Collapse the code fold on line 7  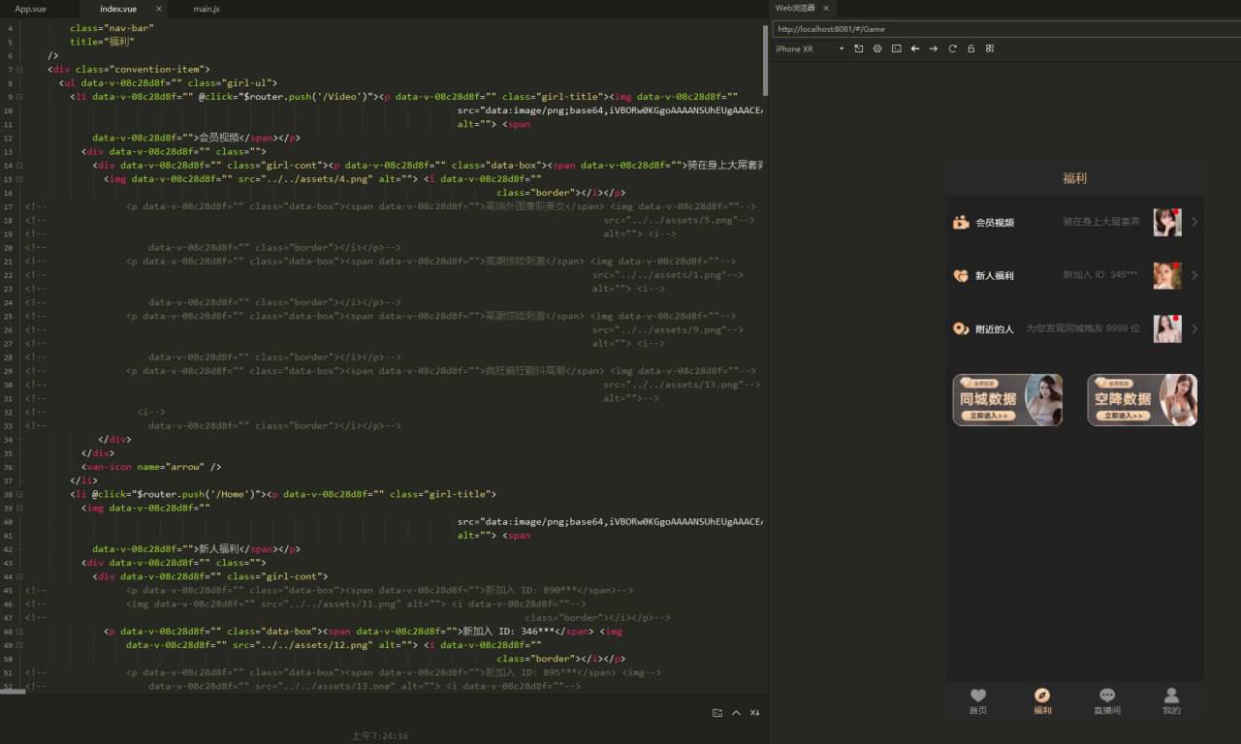click(x=19, y=70)
